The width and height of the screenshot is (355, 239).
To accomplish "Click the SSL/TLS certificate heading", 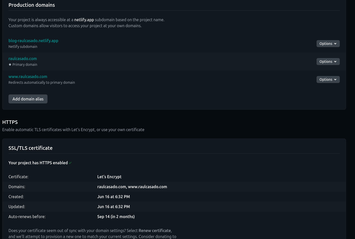I will tap(30, 148).
